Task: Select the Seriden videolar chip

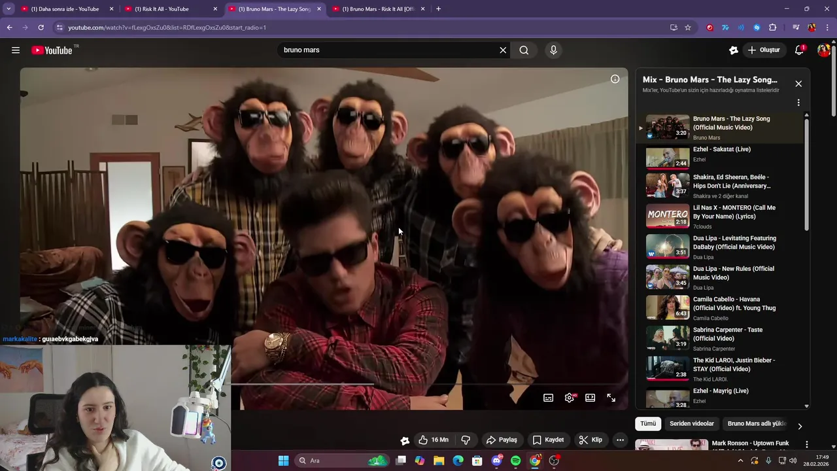Action: (x=692, y=424)
